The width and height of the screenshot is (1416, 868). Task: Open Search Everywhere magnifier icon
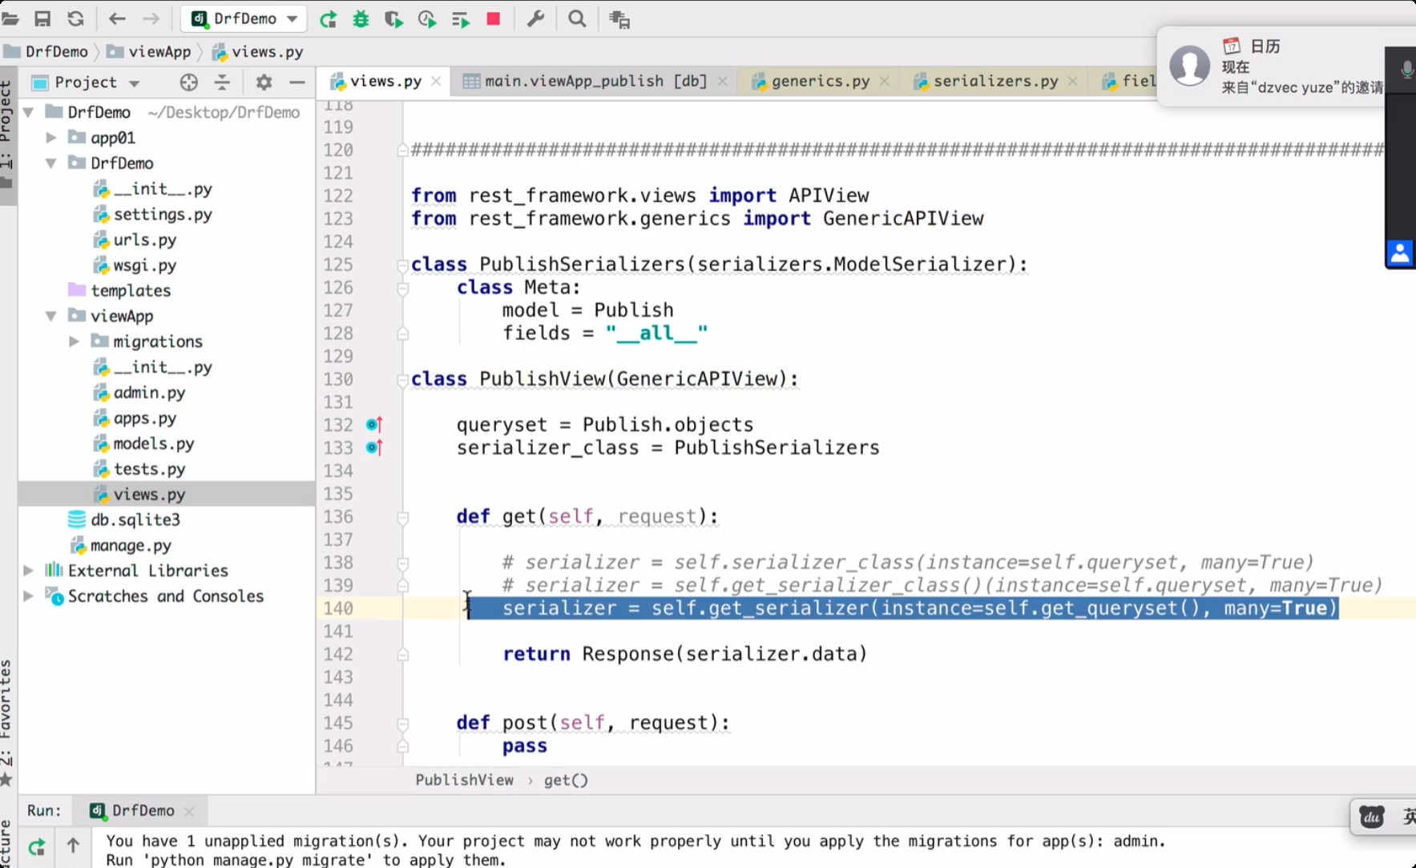[x=577, y=18]
